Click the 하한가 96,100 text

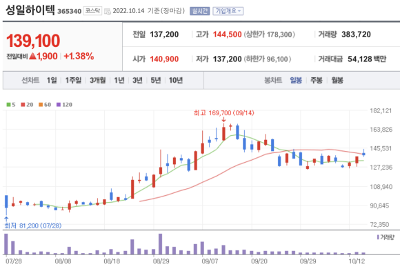(x=268, y=59)
